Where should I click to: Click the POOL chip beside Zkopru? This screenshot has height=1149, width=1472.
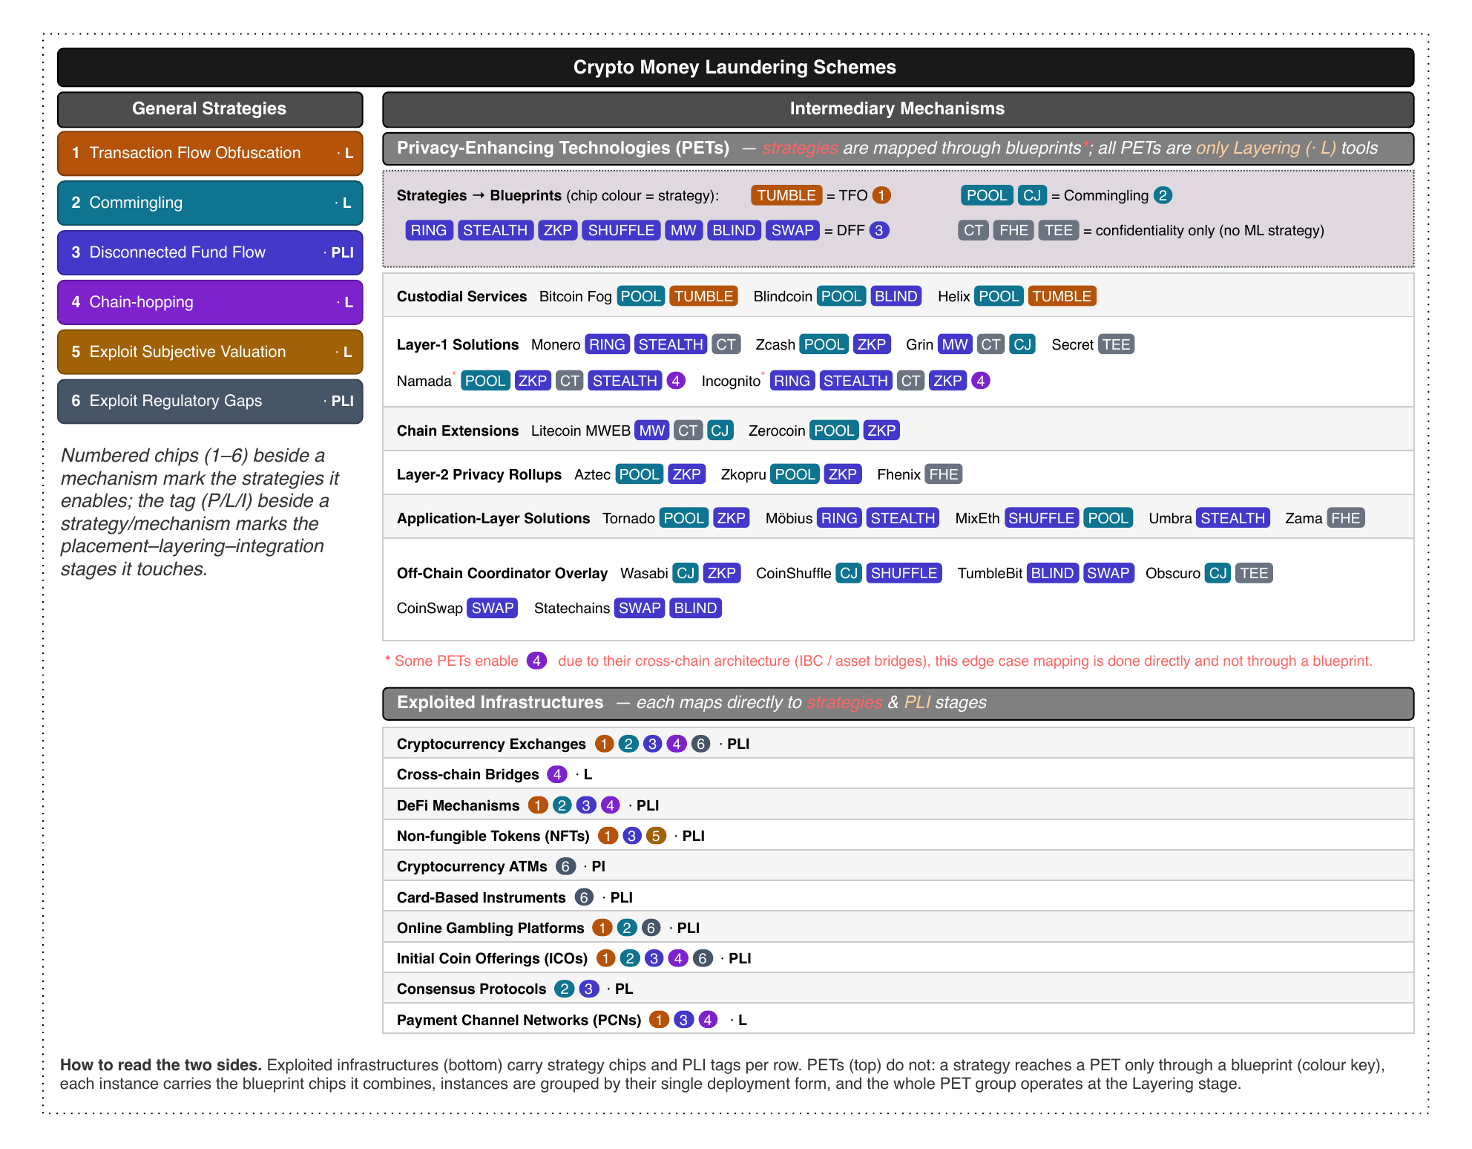tap(795, 474)
